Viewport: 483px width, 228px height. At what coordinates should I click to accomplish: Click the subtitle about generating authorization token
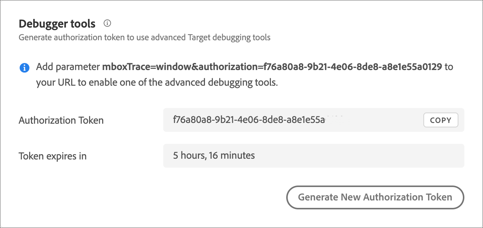145,37
